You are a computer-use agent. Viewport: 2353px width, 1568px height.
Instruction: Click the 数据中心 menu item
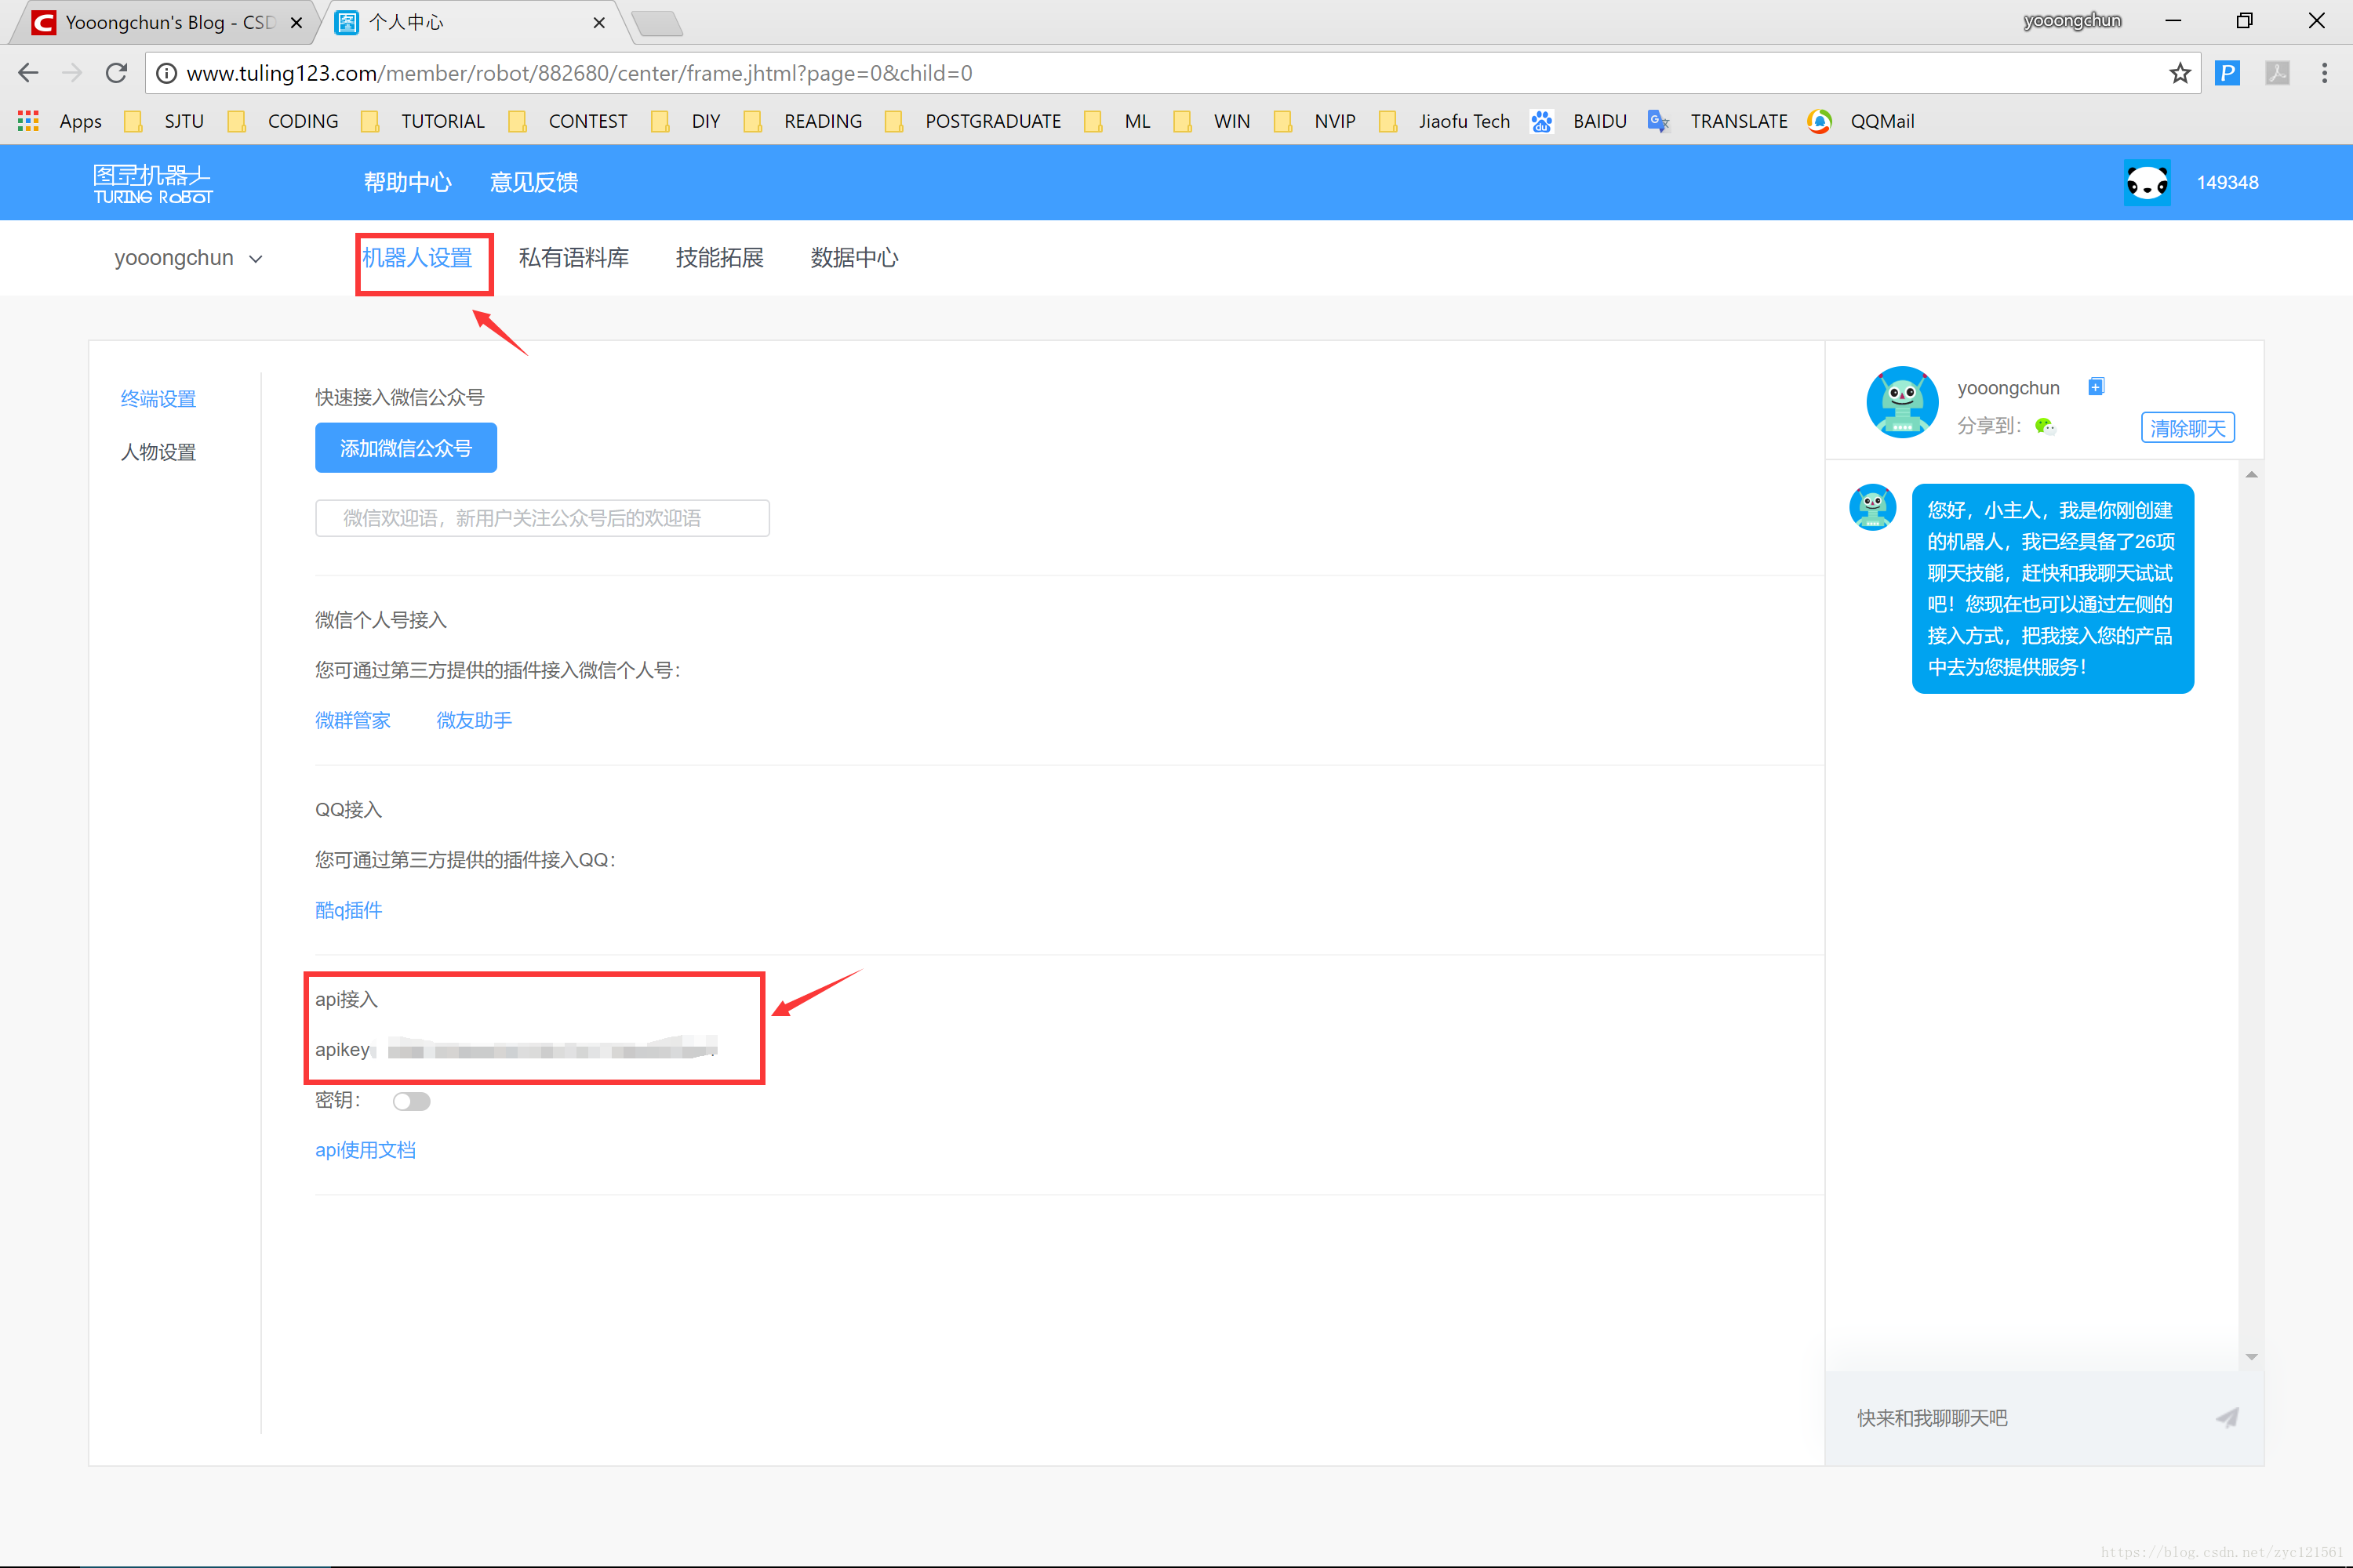[854, 257]
